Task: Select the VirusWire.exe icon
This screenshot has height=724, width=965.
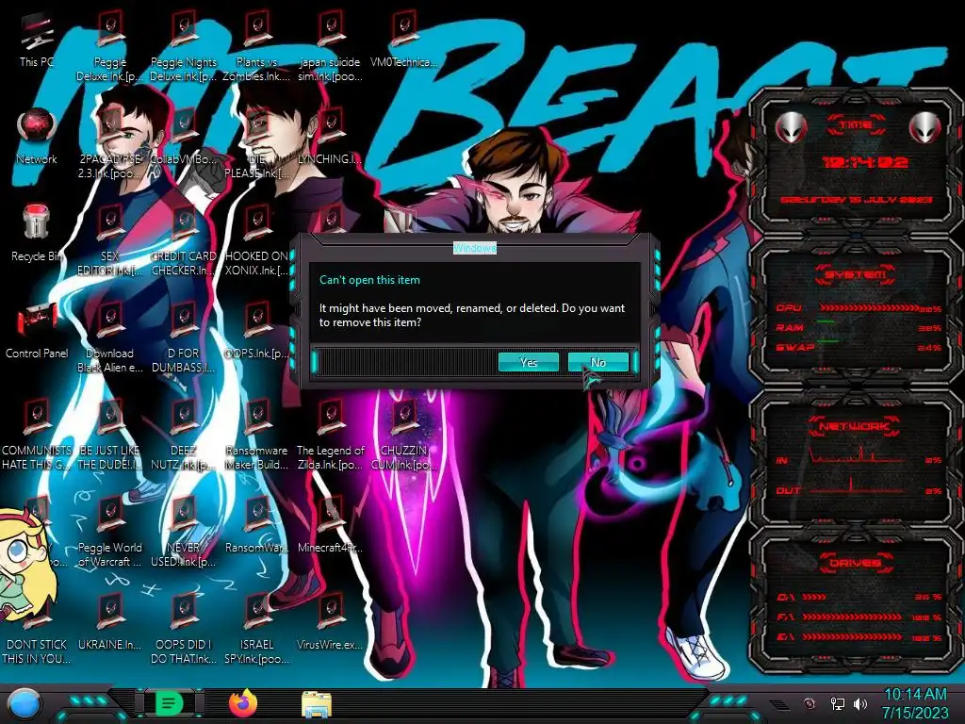Action: [331, 622]
